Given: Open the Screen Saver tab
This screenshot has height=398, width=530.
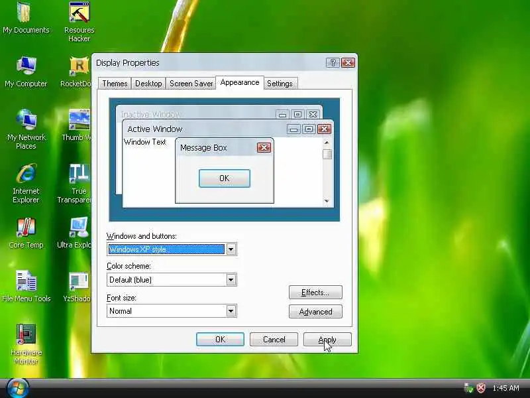Looking at the screenshot, I should click(191, 84).
